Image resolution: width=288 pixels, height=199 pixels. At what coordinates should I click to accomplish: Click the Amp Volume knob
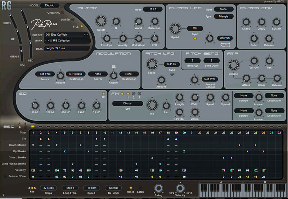234,65
